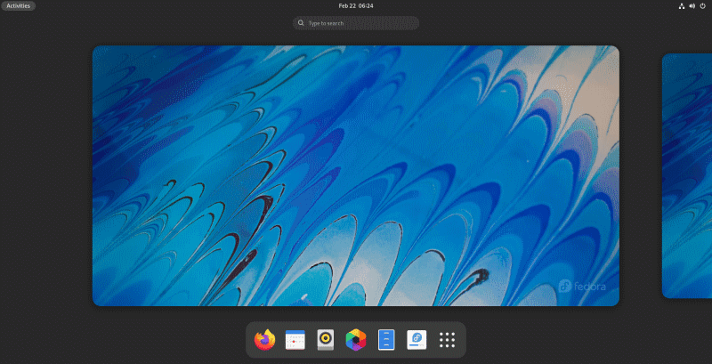Open the colorful hexagon Photos app
The height and width of the screenshot is (364, 712).
[356, 340]
